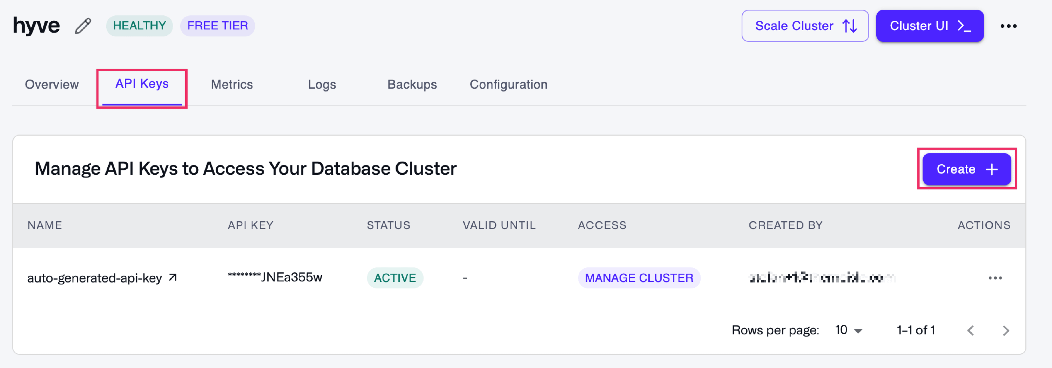Go to the Configuration tab
Screen dimensions: 1052x368
pos(508,84)
